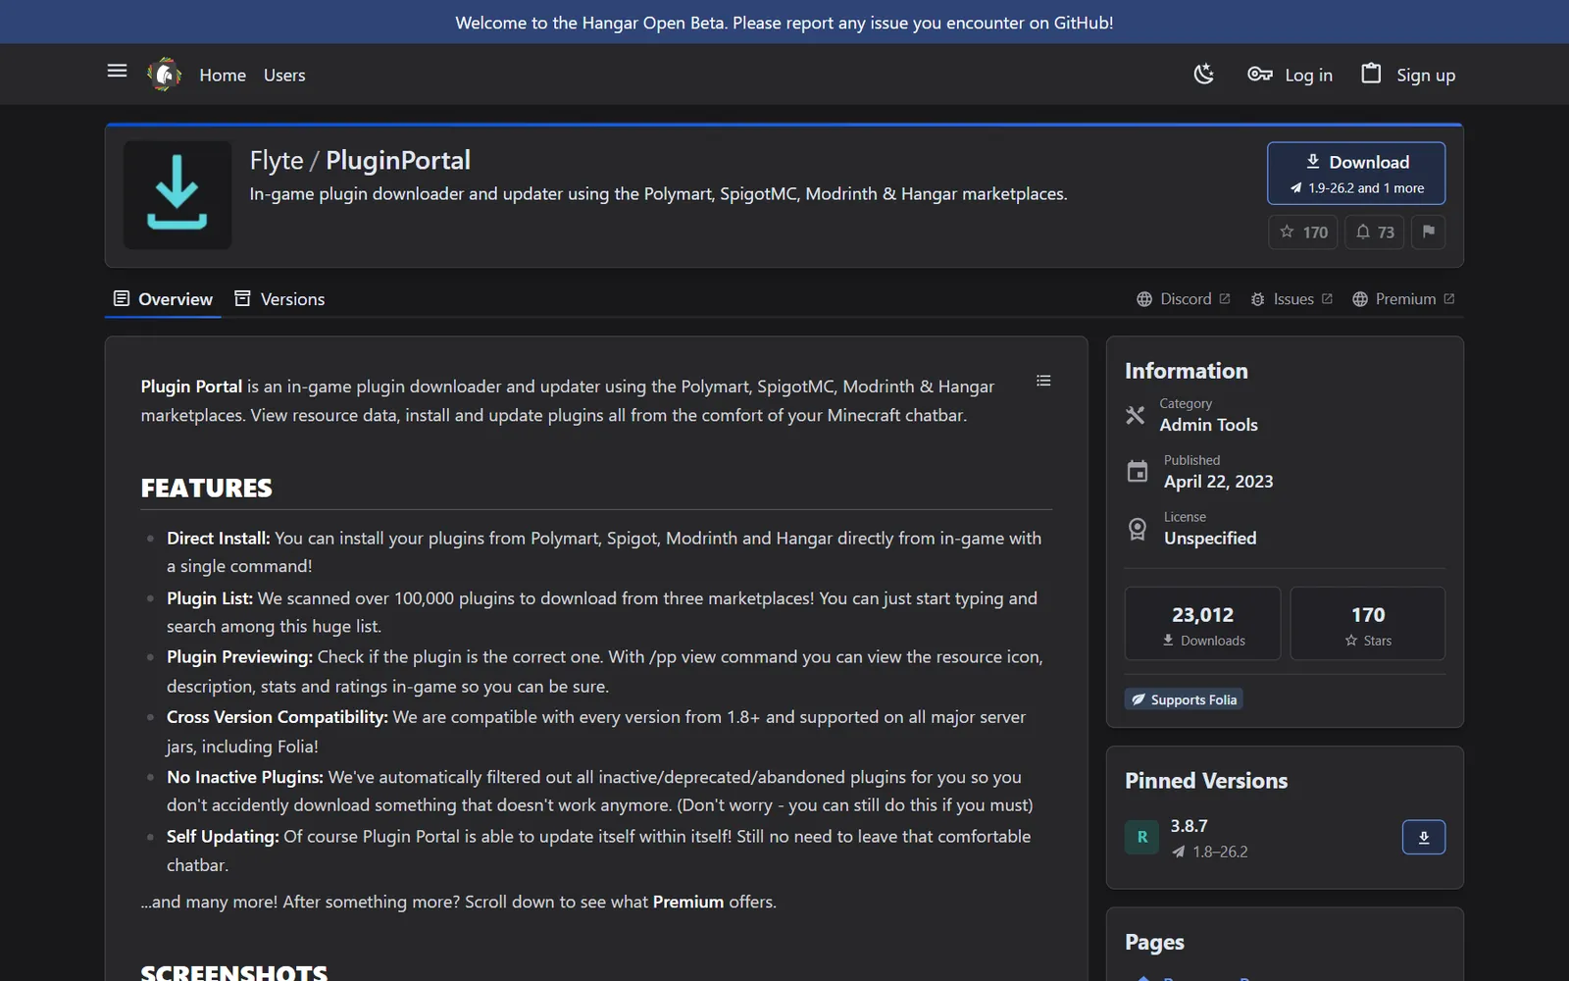
Task: Click the PluginPortal project logo image
Action: (x=177, y=194)
